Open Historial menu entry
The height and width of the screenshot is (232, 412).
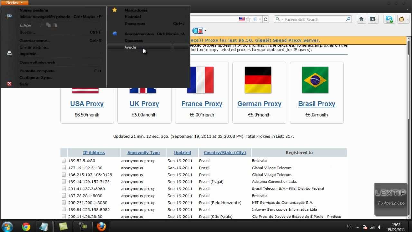pos(133,17)
